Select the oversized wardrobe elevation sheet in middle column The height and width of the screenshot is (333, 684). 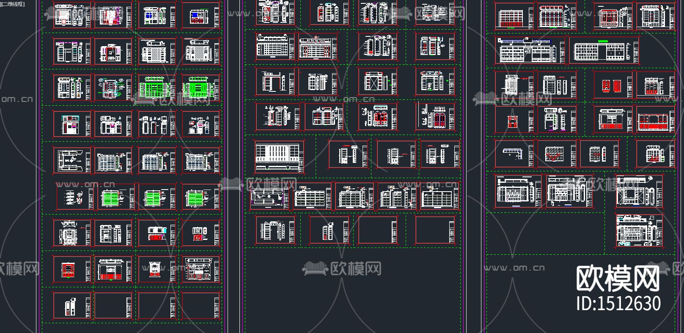click(280, 157)
